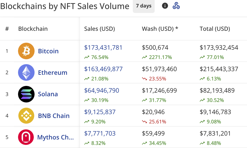Open the 7 days period selector

[144, 6]
